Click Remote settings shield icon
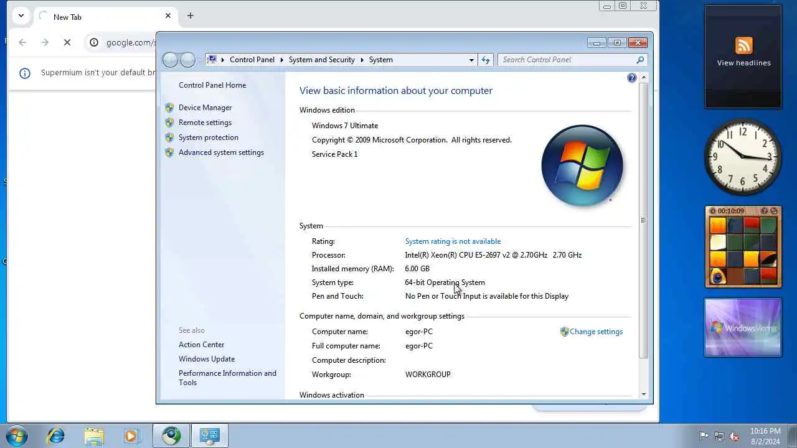797x448 pixels. (x=169, y=123)
